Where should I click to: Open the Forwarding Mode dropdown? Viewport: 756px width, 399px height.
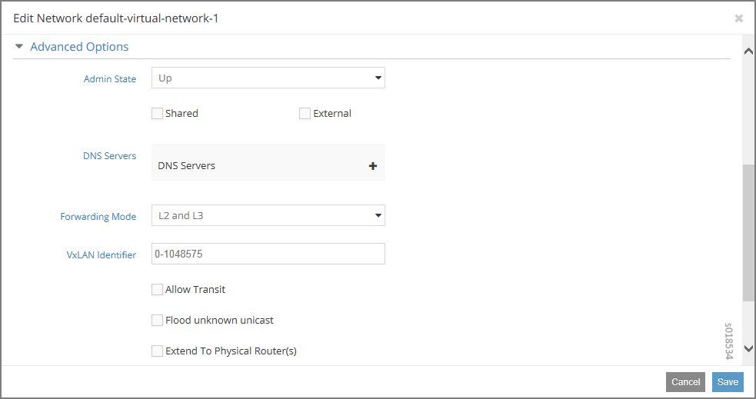click(x=268, y=216)
